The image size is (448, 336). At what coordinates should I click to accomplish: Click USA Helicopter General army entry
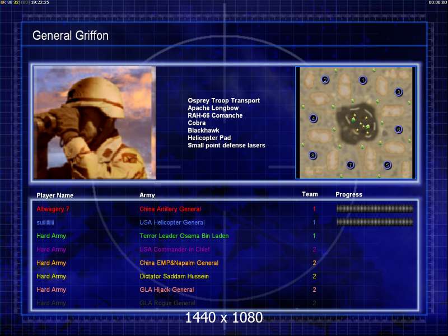(172, 222)
